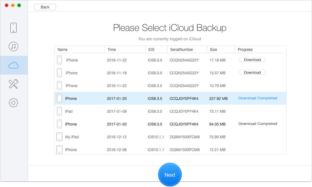Click serial CCQN254AG22Y in the 17.18 MB row
This screenshot has width=312, height=187.
[x=184, y=60]
